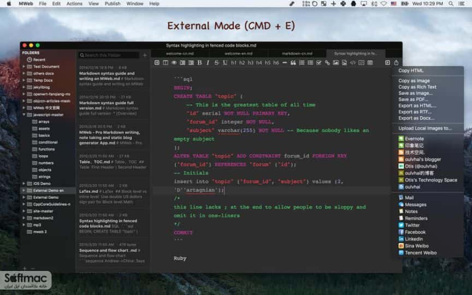Click the strikethrough toolbar icon
This screenshot has height=295, width=472.
[216, 63]
